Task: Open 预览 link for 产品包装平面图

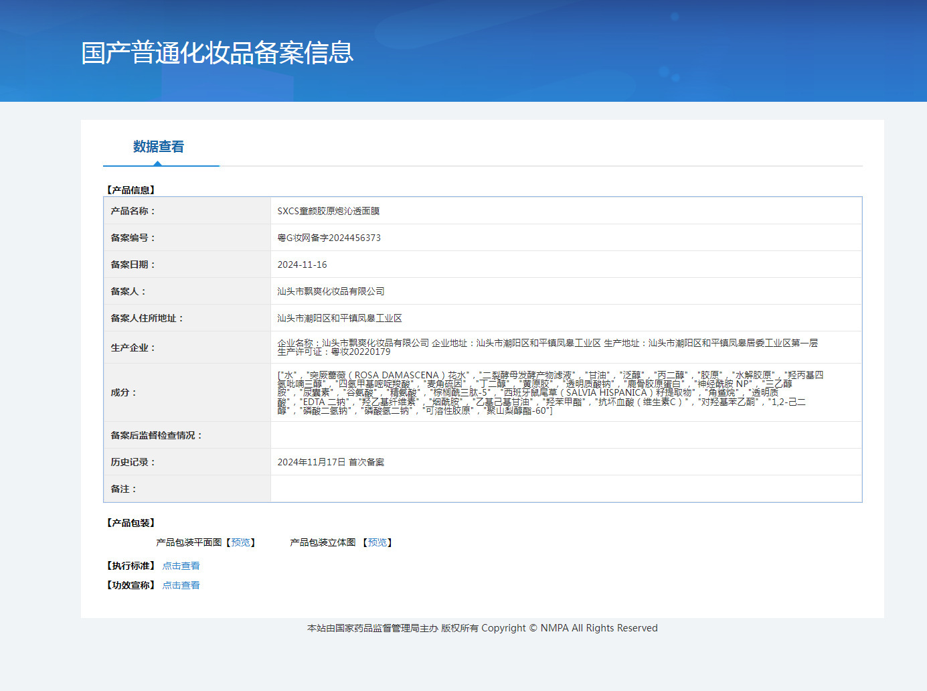Action: [x=240, y=542]
